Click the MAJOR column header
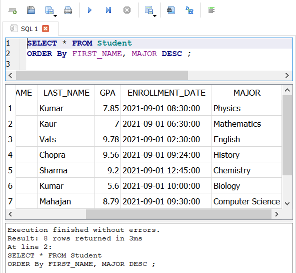296x273 pixels. tap(246, 93)
